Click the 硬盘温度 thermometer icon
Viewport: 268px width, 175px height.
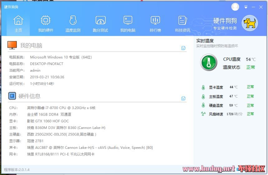(x=203, y=105)
